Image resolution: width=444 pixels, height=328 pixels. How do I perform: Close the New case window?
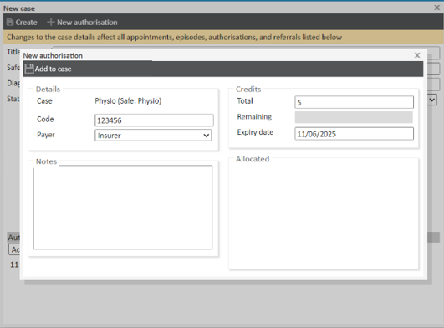tap(437, 8)
